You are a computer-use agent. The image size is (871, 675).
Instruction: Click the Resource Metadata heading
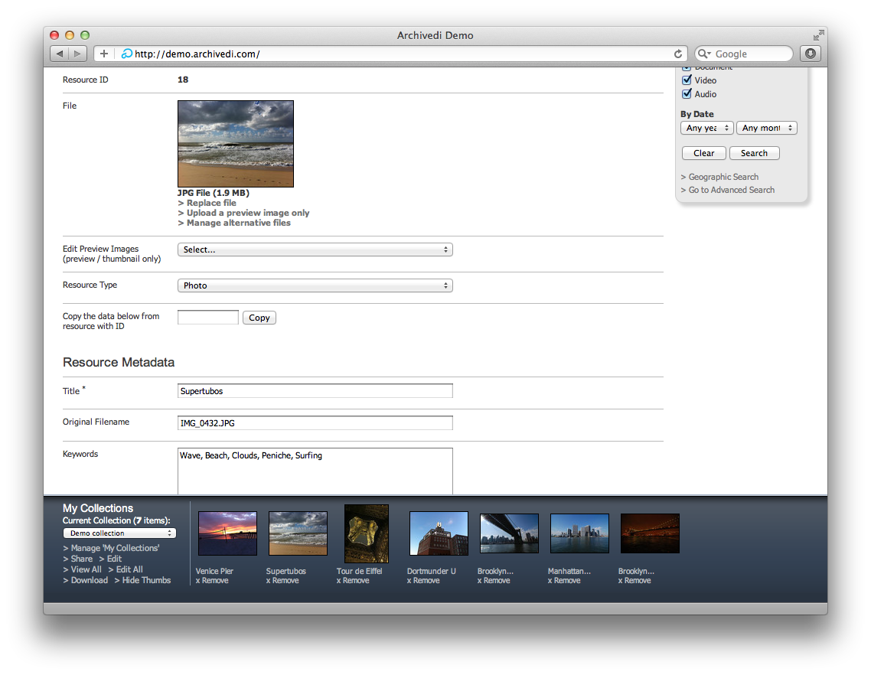119,362
